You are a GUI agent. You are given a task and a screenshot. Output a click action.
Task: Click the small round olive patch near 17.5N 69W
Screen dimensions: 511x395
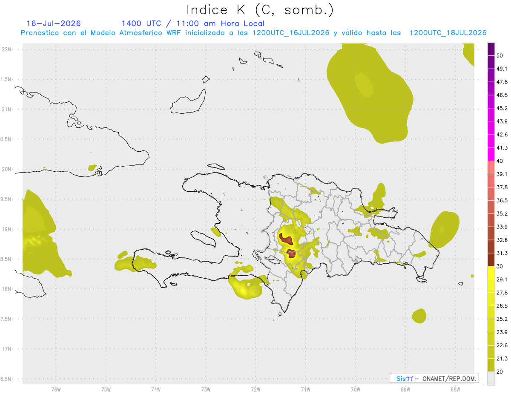point(419,316)
